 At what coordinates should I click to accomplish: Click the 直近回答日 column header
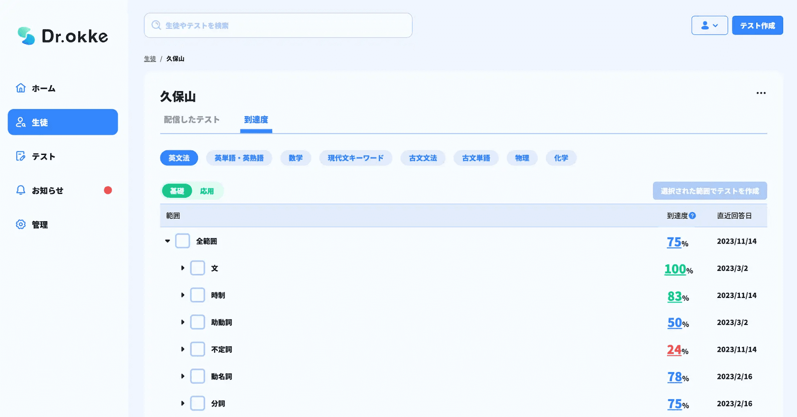734,216
